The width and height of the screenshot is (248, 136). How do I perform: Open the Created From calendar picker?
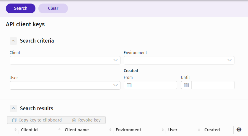tap(129, 85)
